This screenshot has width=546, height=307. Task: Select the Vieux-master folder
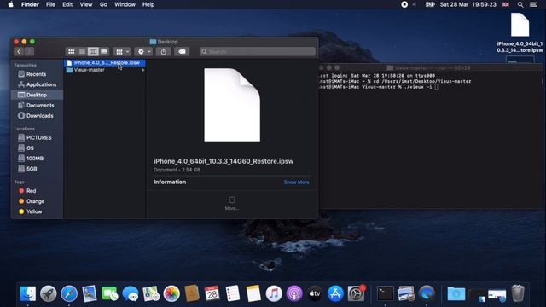coord(89,70)
